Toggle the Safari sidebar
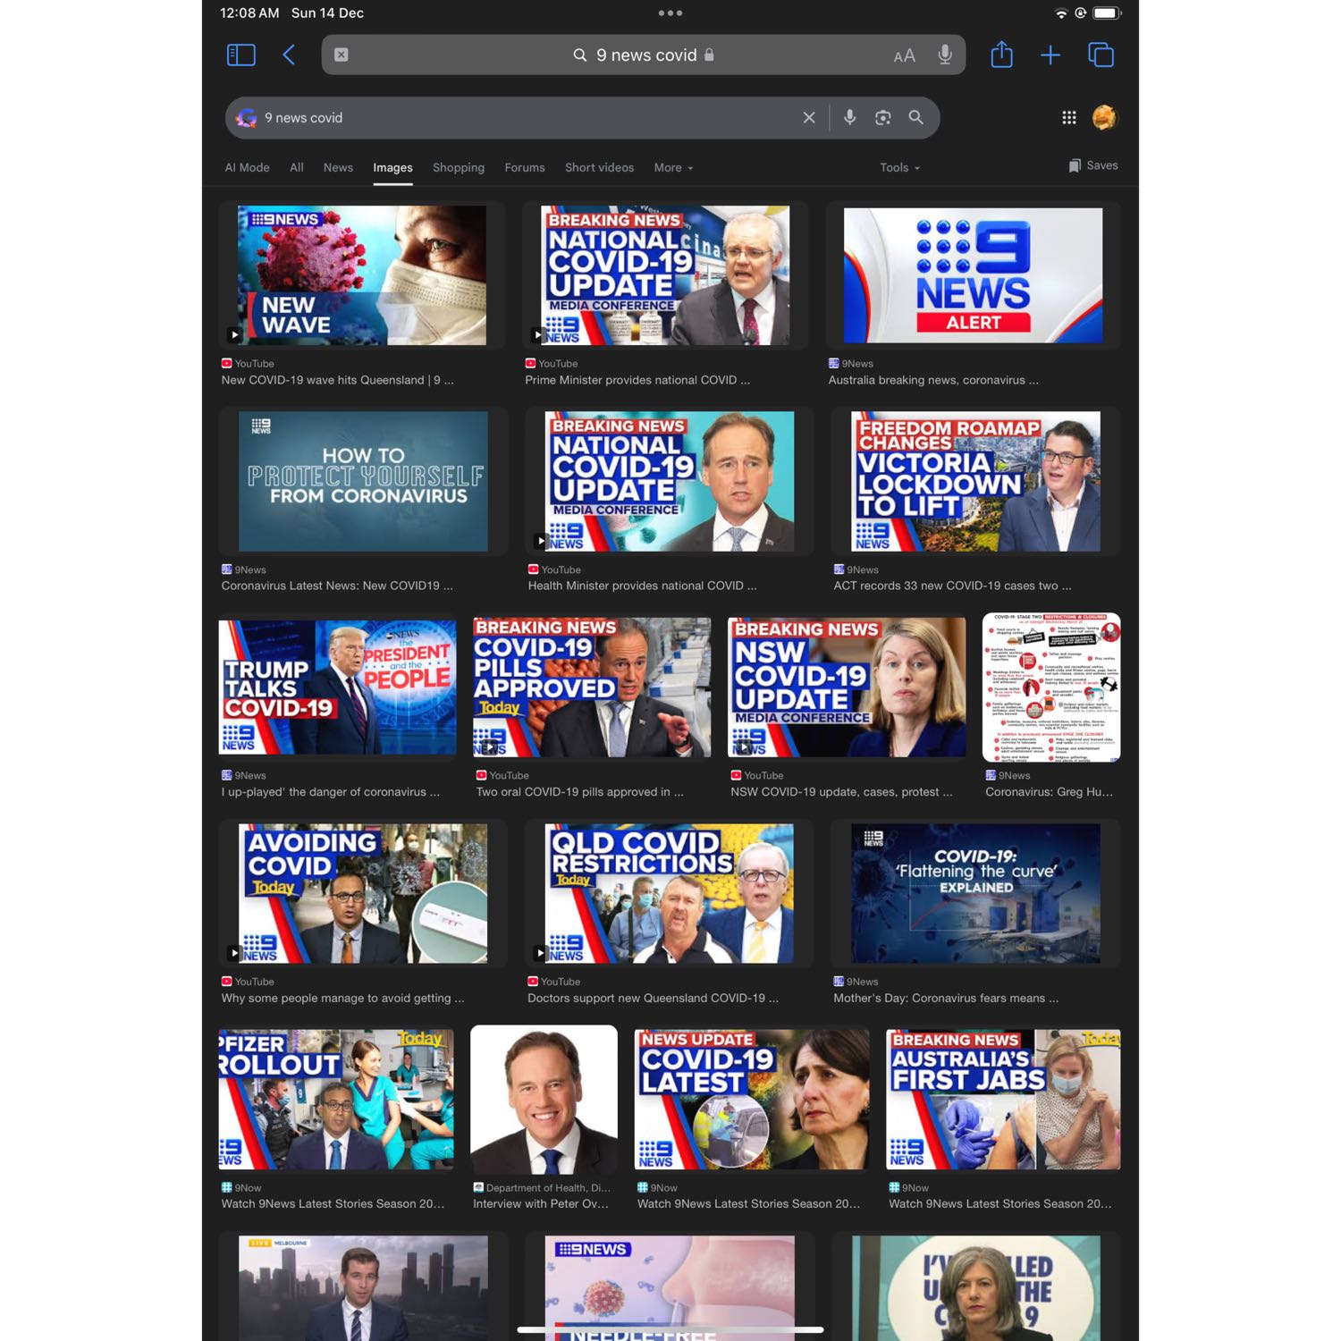1341x1341 pixels. [x=241, y=55]
